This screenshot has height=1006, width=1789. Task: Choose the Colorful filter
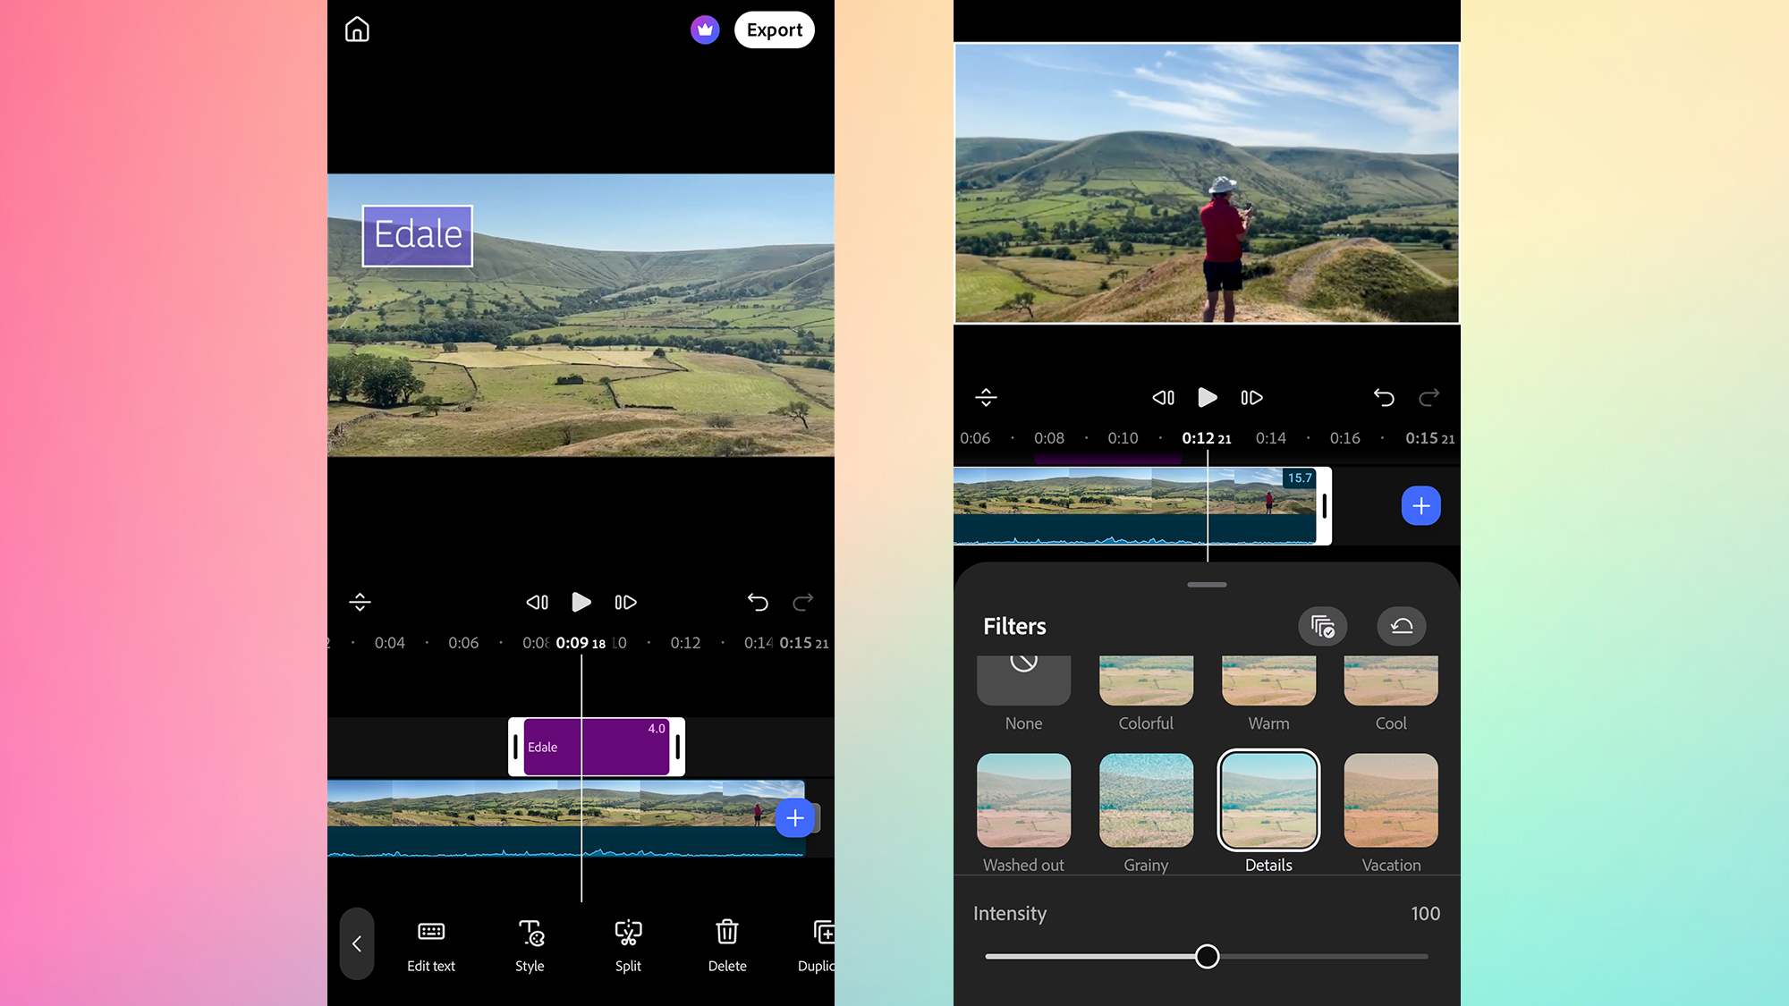[x=1146, y=693]
